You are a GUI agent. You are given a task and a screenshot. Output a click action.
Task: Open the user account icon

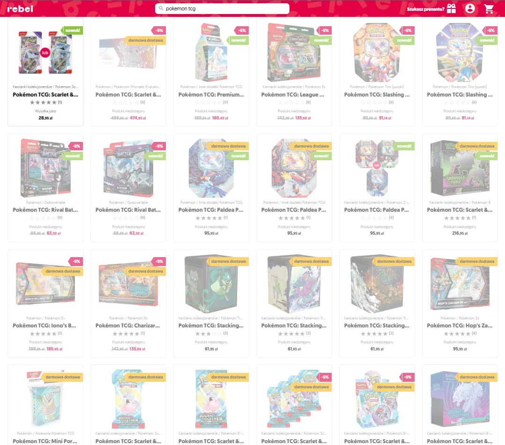click(470, 8)
